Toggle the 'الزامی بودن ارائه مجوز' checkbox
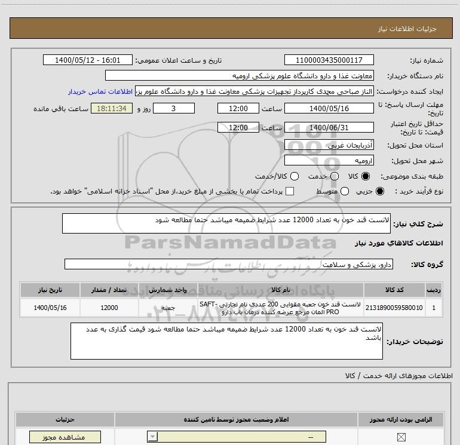 coord(400,437)
